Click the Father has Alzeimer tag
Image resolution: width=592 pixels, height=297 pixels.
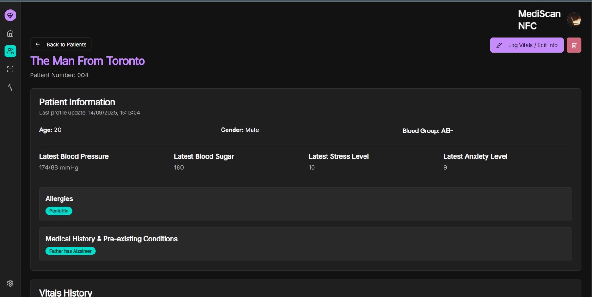click(x=70, y=251)
